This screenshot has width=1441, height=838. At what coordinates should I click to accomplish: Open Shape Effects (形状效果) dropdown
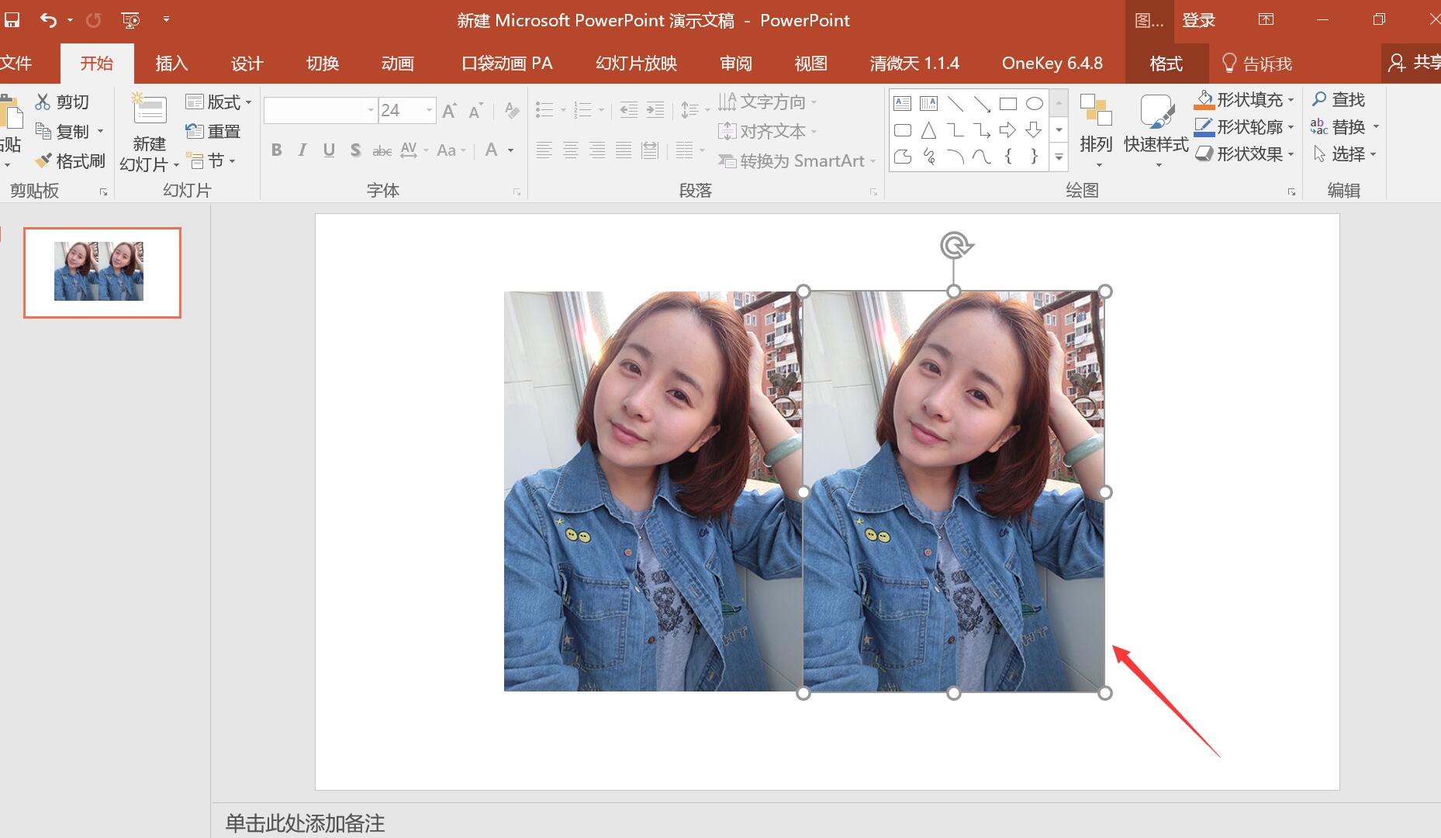pyautogui.click(x=1246, y=154)
